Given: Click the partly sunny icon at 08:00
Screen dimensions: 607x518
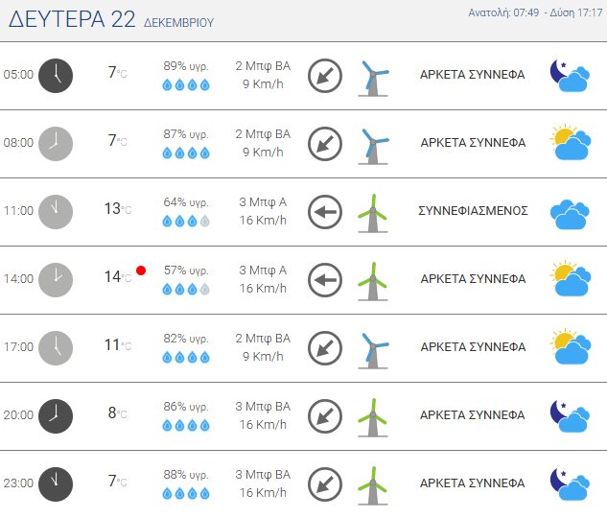Looking at the screenshot, I should [x=570, y=144].
